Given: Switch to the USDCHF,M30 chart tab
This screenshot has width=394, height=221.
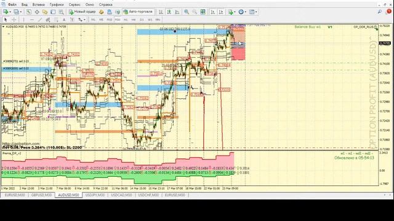Looking at the screenshot, I should [148, 195].
